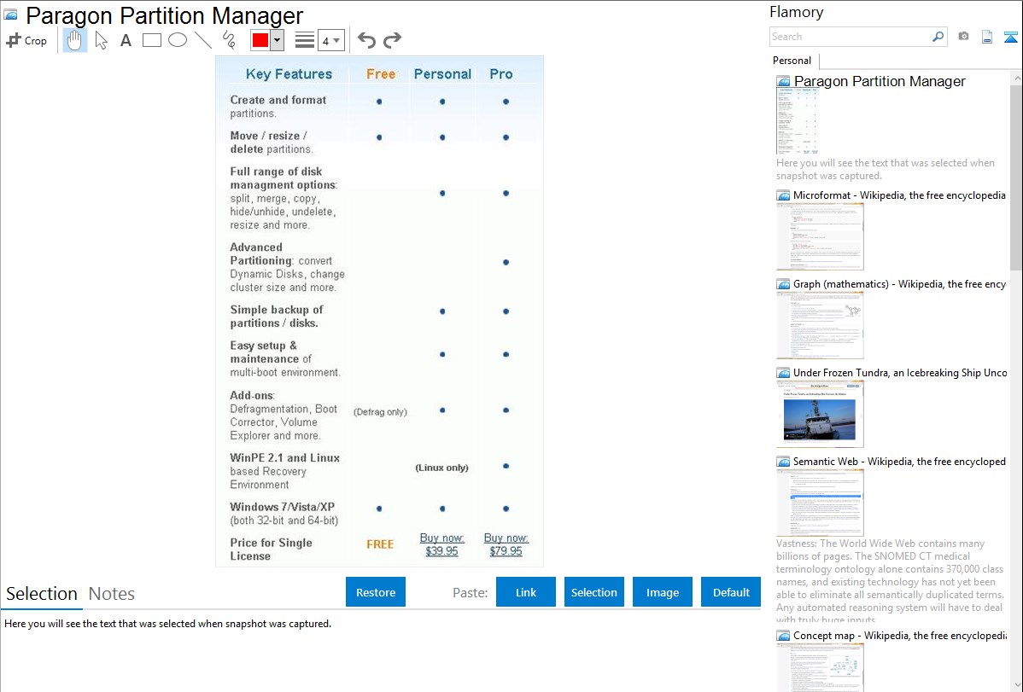Screen dimensions: 1023x692
Task: Click the Pro column header
Action: point(501,73)
